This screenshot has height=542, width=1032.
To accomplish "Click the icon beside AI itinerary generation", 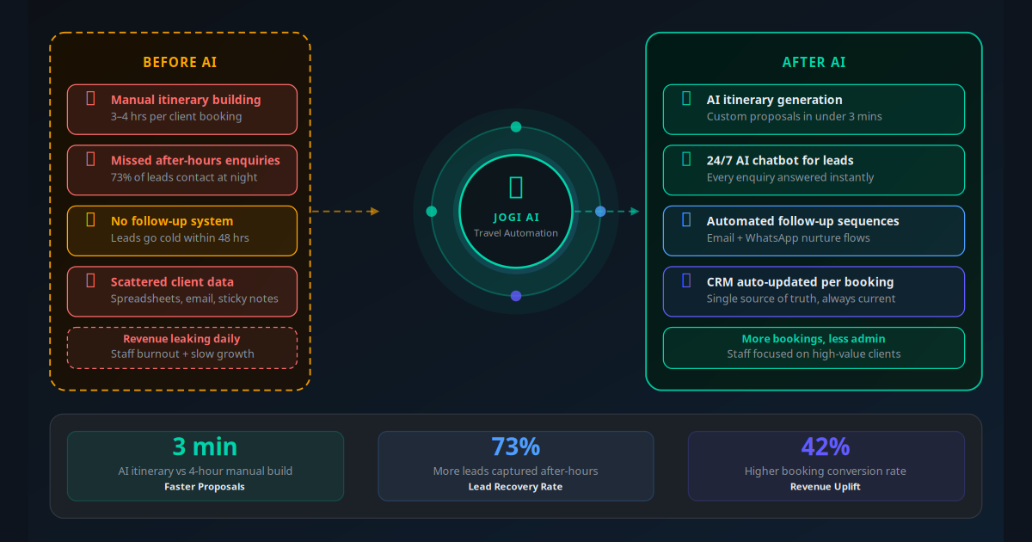I will (x=686, y=98).
